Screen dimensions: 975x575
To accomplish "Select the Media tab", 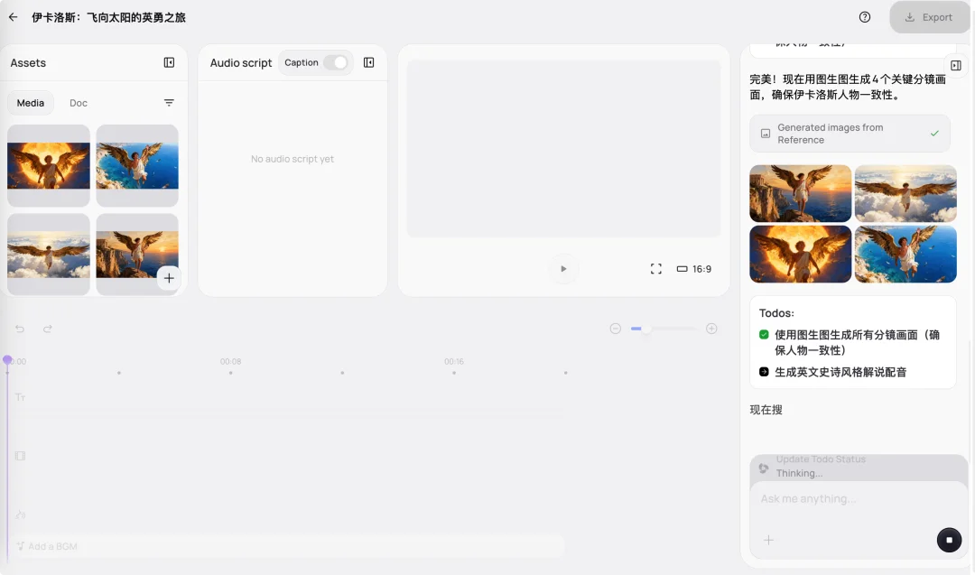I will 31,103.
